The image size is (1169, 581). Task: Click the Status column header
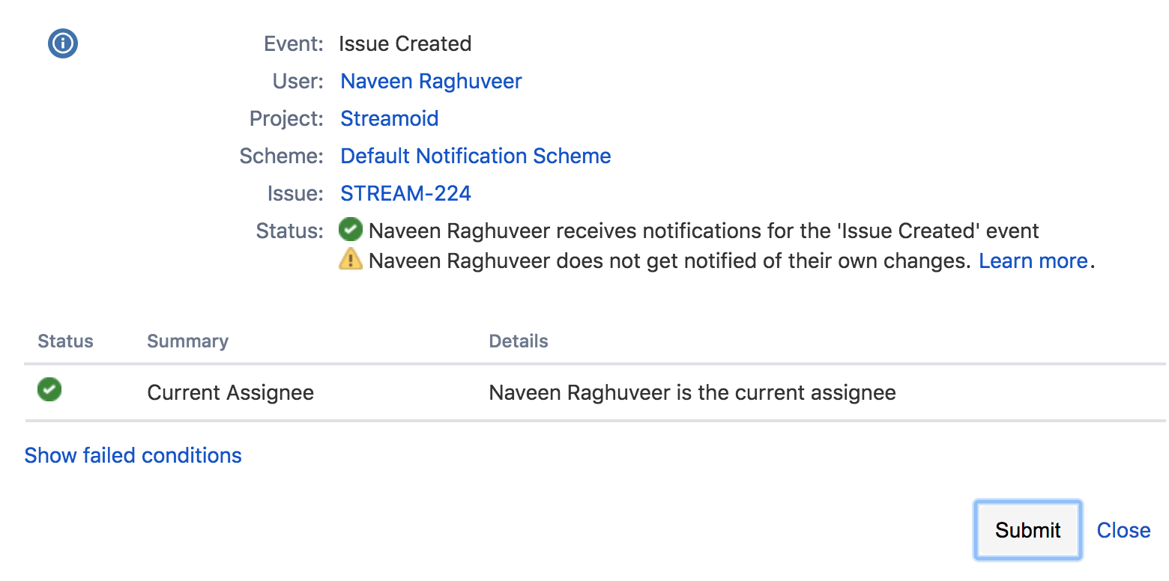click(x=66, y=341)
